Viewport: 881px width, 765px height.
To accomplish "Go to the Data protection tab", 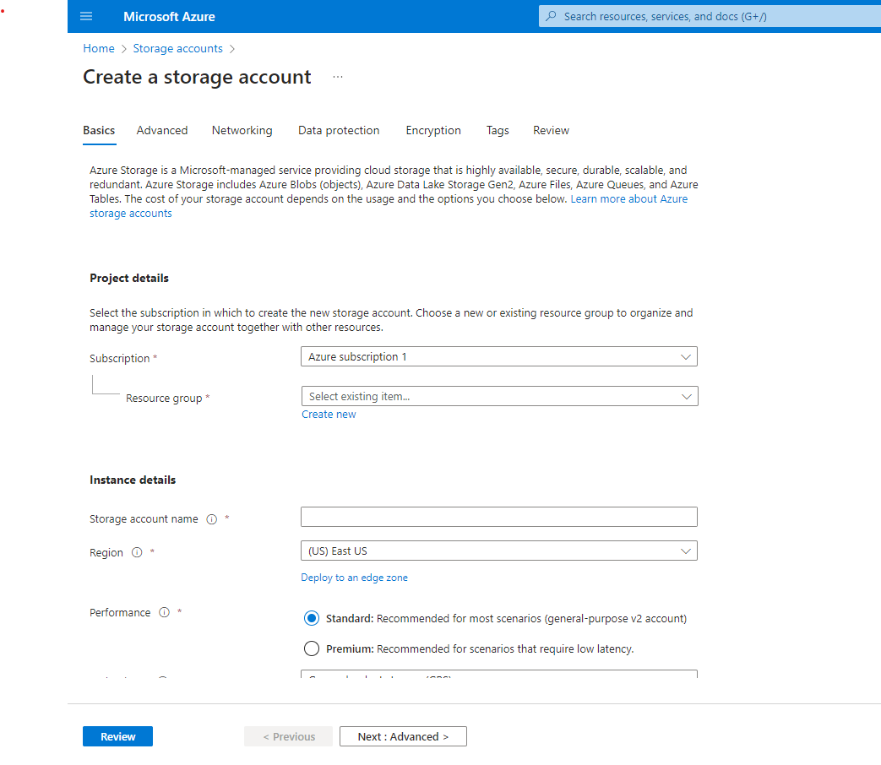I will coord(339,130).
